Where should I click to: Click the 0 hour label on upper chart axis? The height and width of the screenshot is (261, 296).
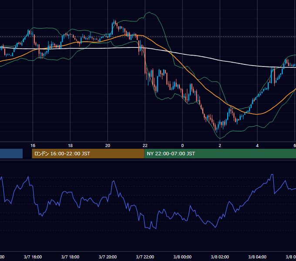(182, 146)
